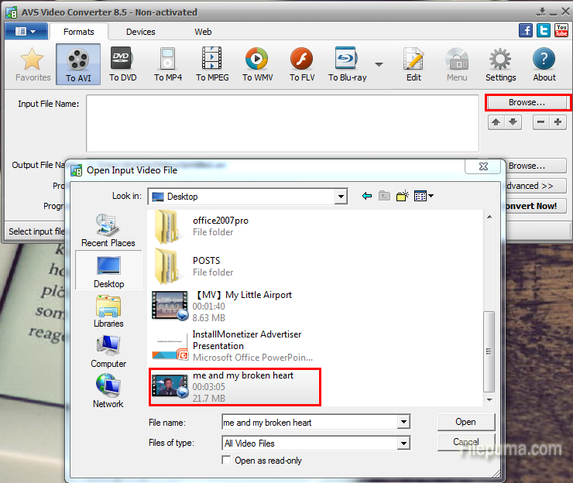Screen dimensions: 573x483
Task: Select the To AVI format icon
Action: point(77,63)
